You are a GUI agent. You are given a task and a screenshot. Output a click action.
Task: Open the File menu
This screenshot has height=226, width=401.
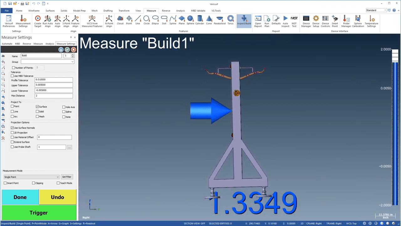[7, 11]
